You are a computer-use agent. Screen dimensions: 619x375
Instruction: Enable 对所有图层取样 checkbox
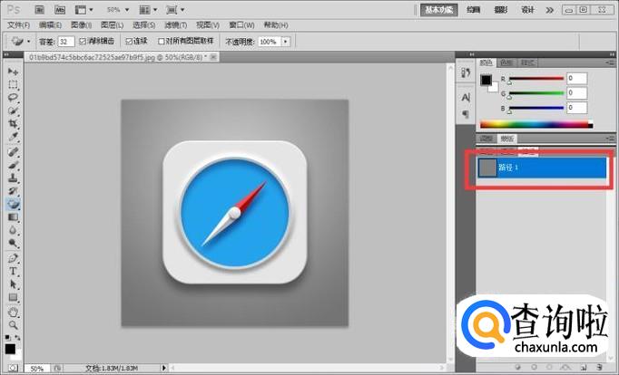coord(161,41)
